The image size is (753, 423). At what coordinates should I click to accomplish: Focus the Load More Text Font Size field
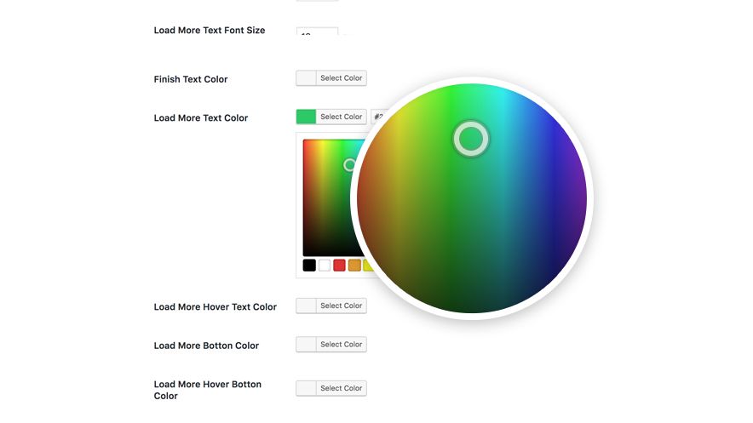[317, 33]
